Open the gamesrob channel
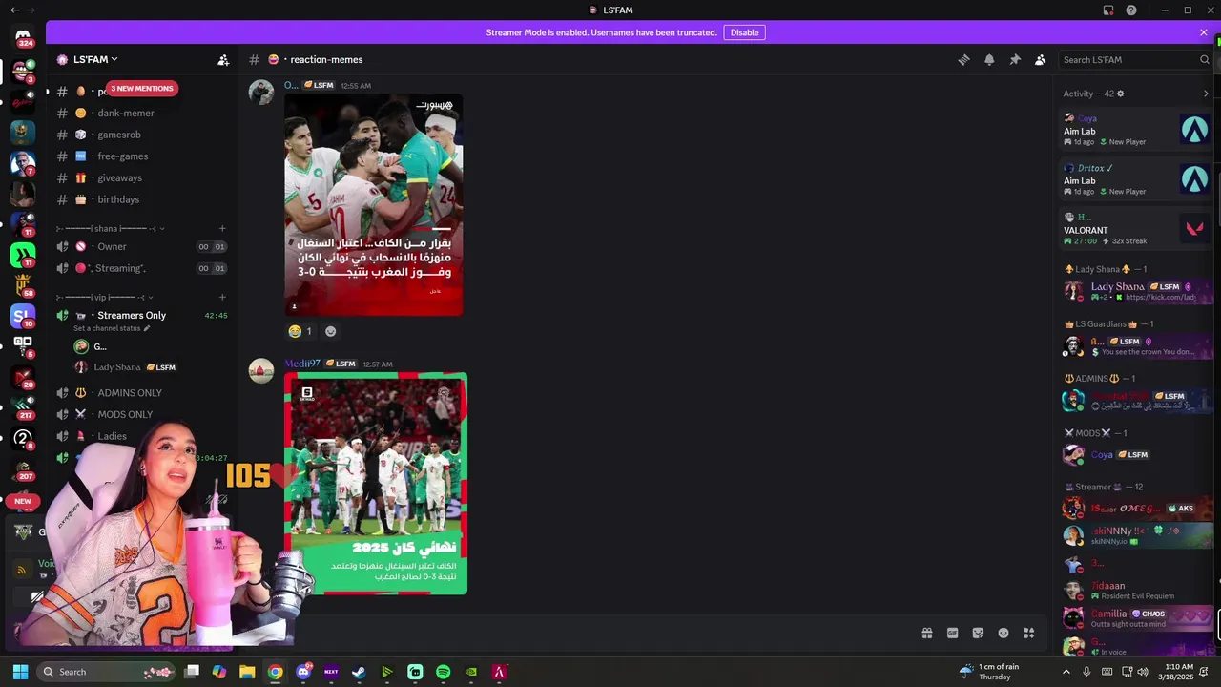 click(141, 135)
